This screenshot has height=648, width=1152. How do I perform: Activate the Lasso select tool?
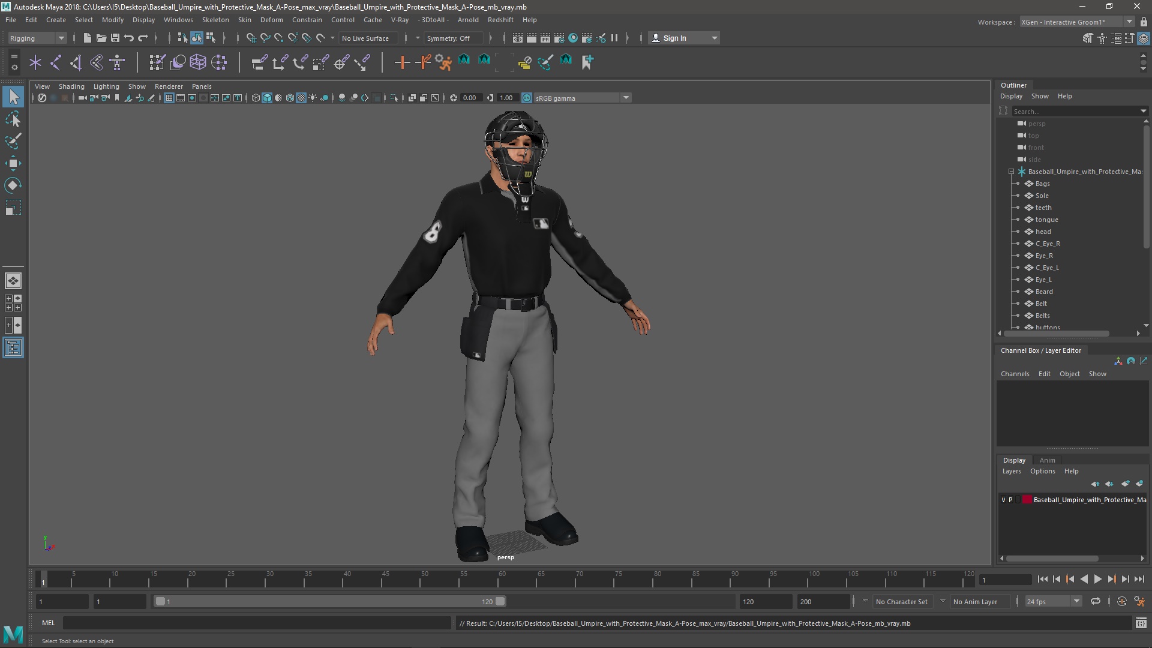(13, 119)
